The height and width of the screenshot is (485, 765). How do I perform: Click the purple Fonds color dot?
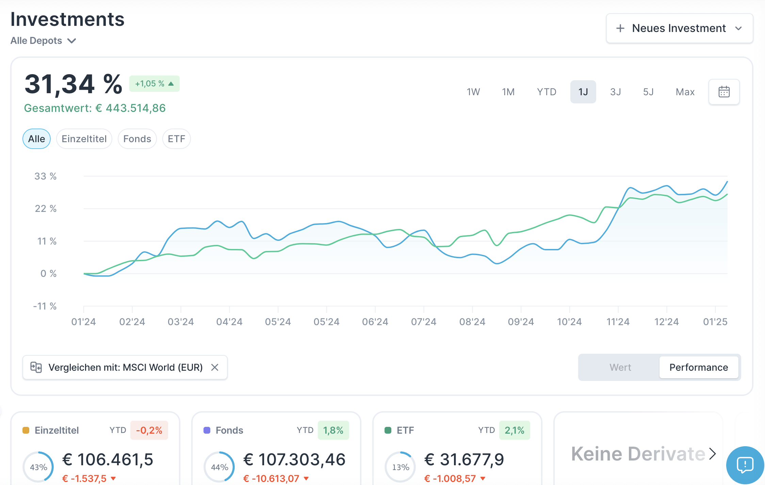click(207, 430)
